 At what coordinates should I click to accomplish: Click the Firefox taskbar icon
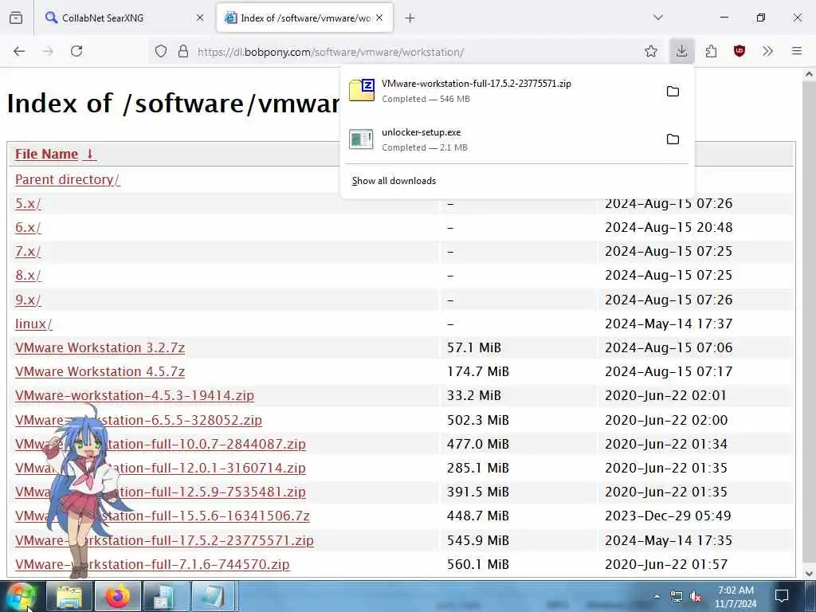pyautogui.click(x=118, y=596)
